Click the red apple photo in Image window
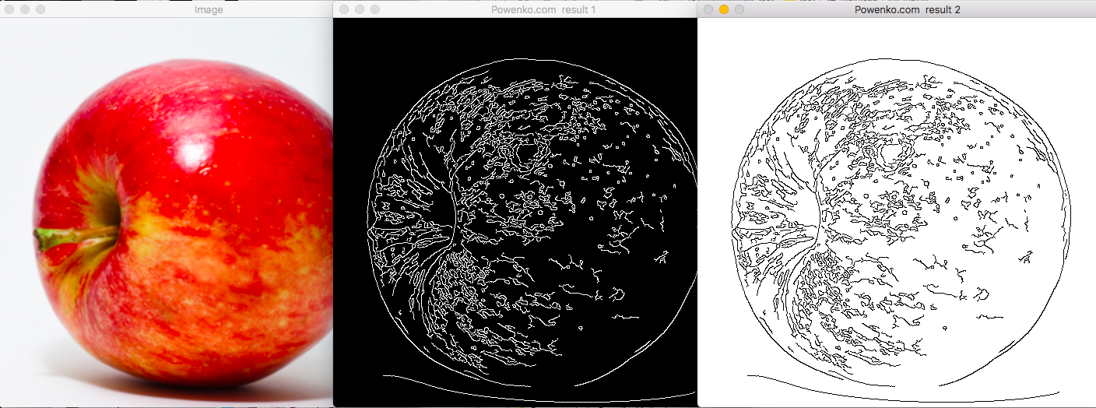This screenshot has height=408, width=1096. click(167, 213)
